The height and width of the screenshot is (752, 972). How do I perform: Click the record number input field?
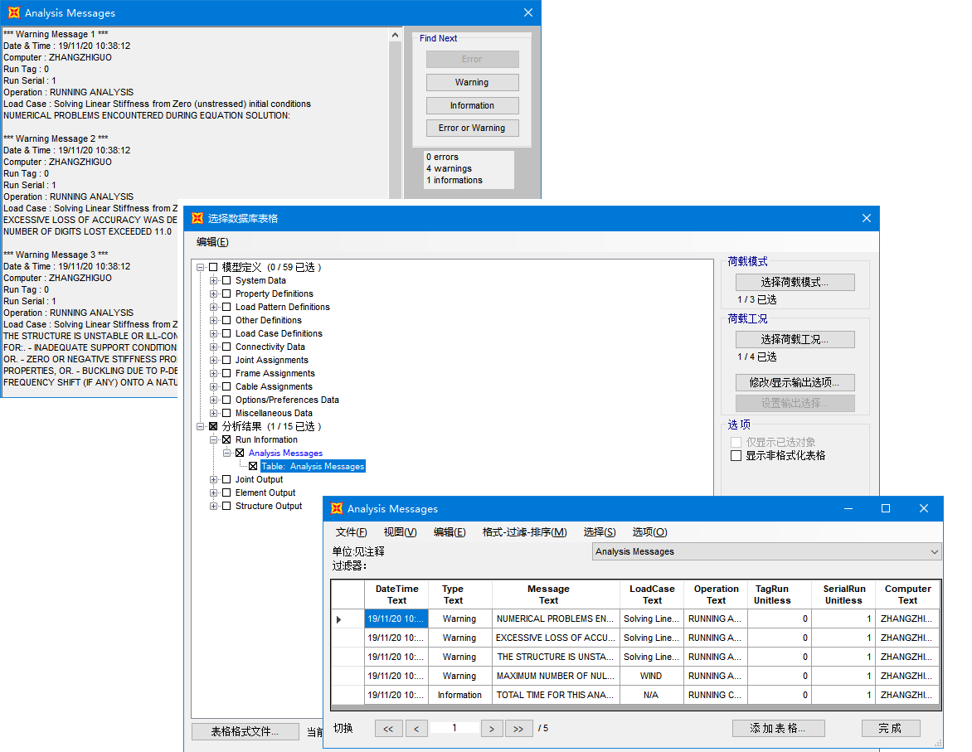[x=454, y=728]
